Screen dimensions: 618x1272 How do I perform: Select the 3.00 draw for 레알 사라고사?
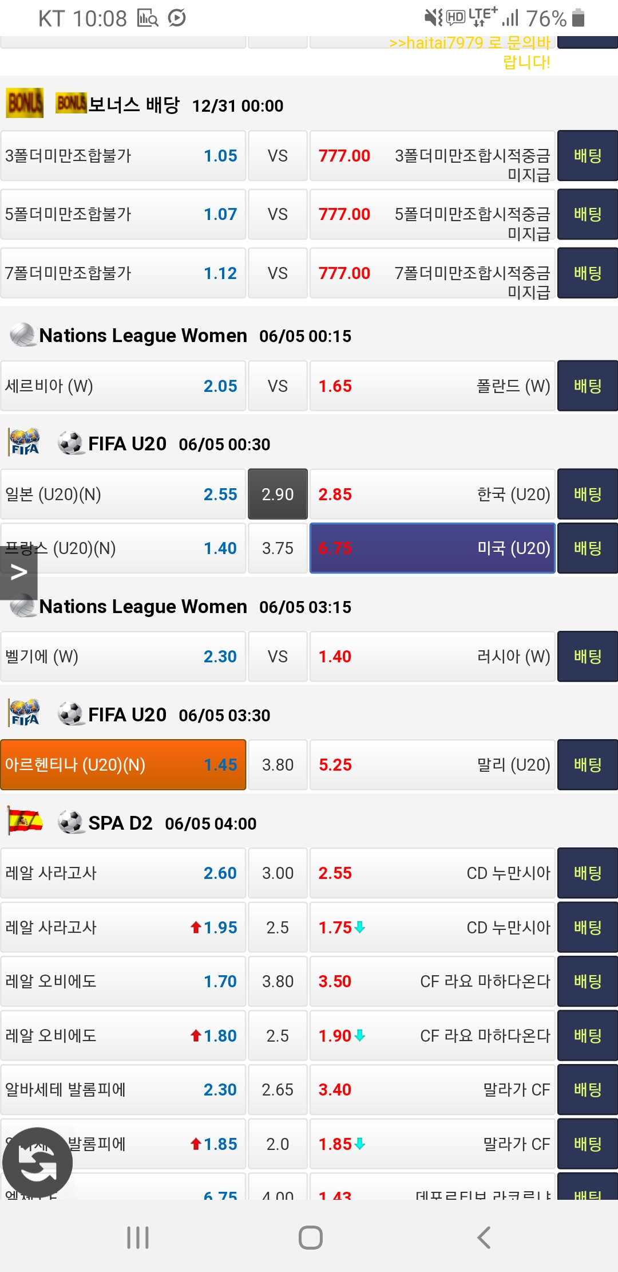pos(278,873)
